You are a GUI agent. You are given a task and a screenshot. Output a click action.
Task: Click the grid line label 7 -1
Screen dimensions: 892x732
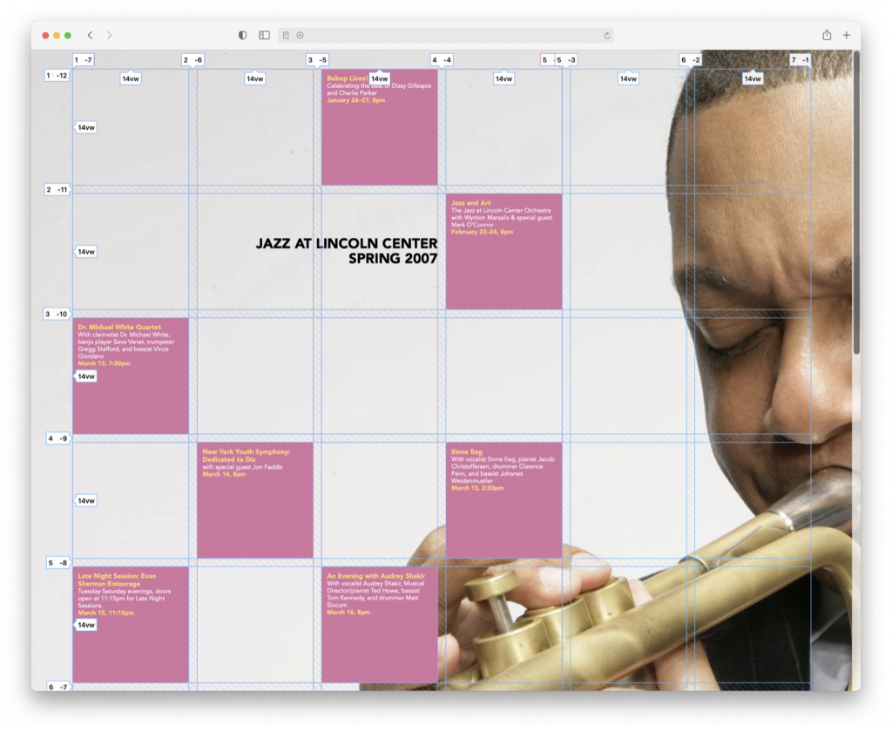pyautogui.click(x=800, y=60)
